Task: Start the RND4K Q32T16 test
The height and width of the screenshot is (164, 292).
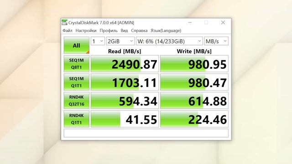Action: (77, 100)
